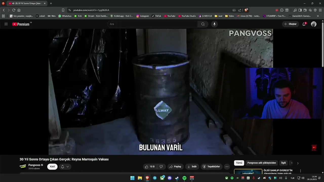This screenshot has height=182, width=324.
Task: Open the Kick bookmark
Action: [x=78, y=16]
